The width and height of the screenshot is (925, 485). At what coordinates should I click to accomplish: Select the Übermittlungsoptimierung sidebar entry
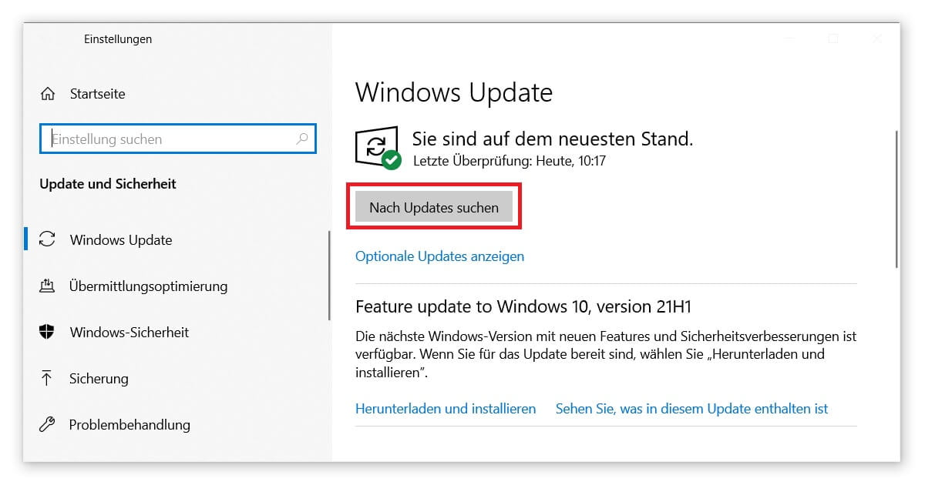148,286
